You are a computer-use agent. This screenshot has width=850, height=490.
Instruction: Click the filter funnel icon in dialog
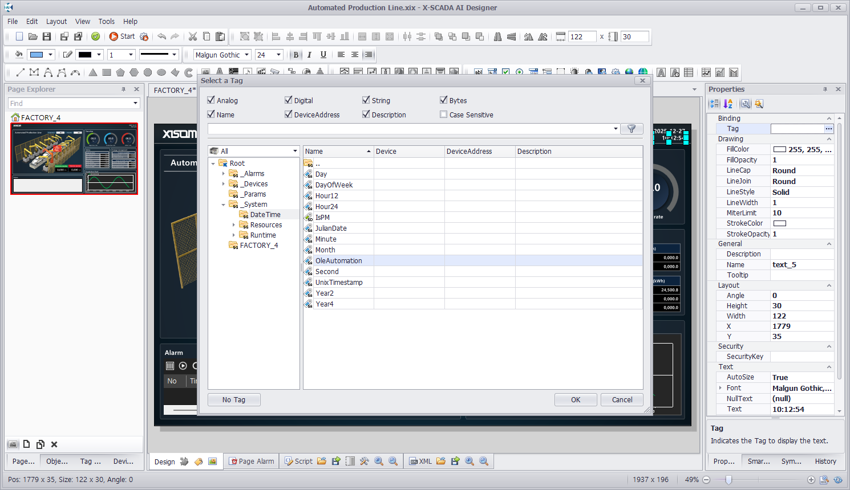(632, 129)
